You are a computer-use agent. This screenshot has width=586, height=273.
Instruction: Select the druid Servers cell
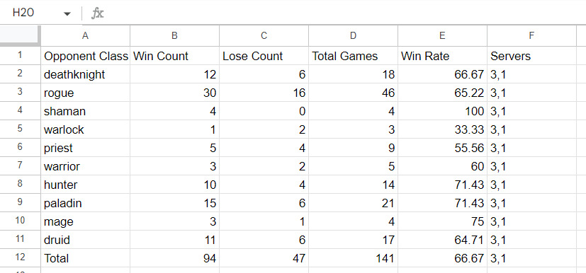pos(531,240)
